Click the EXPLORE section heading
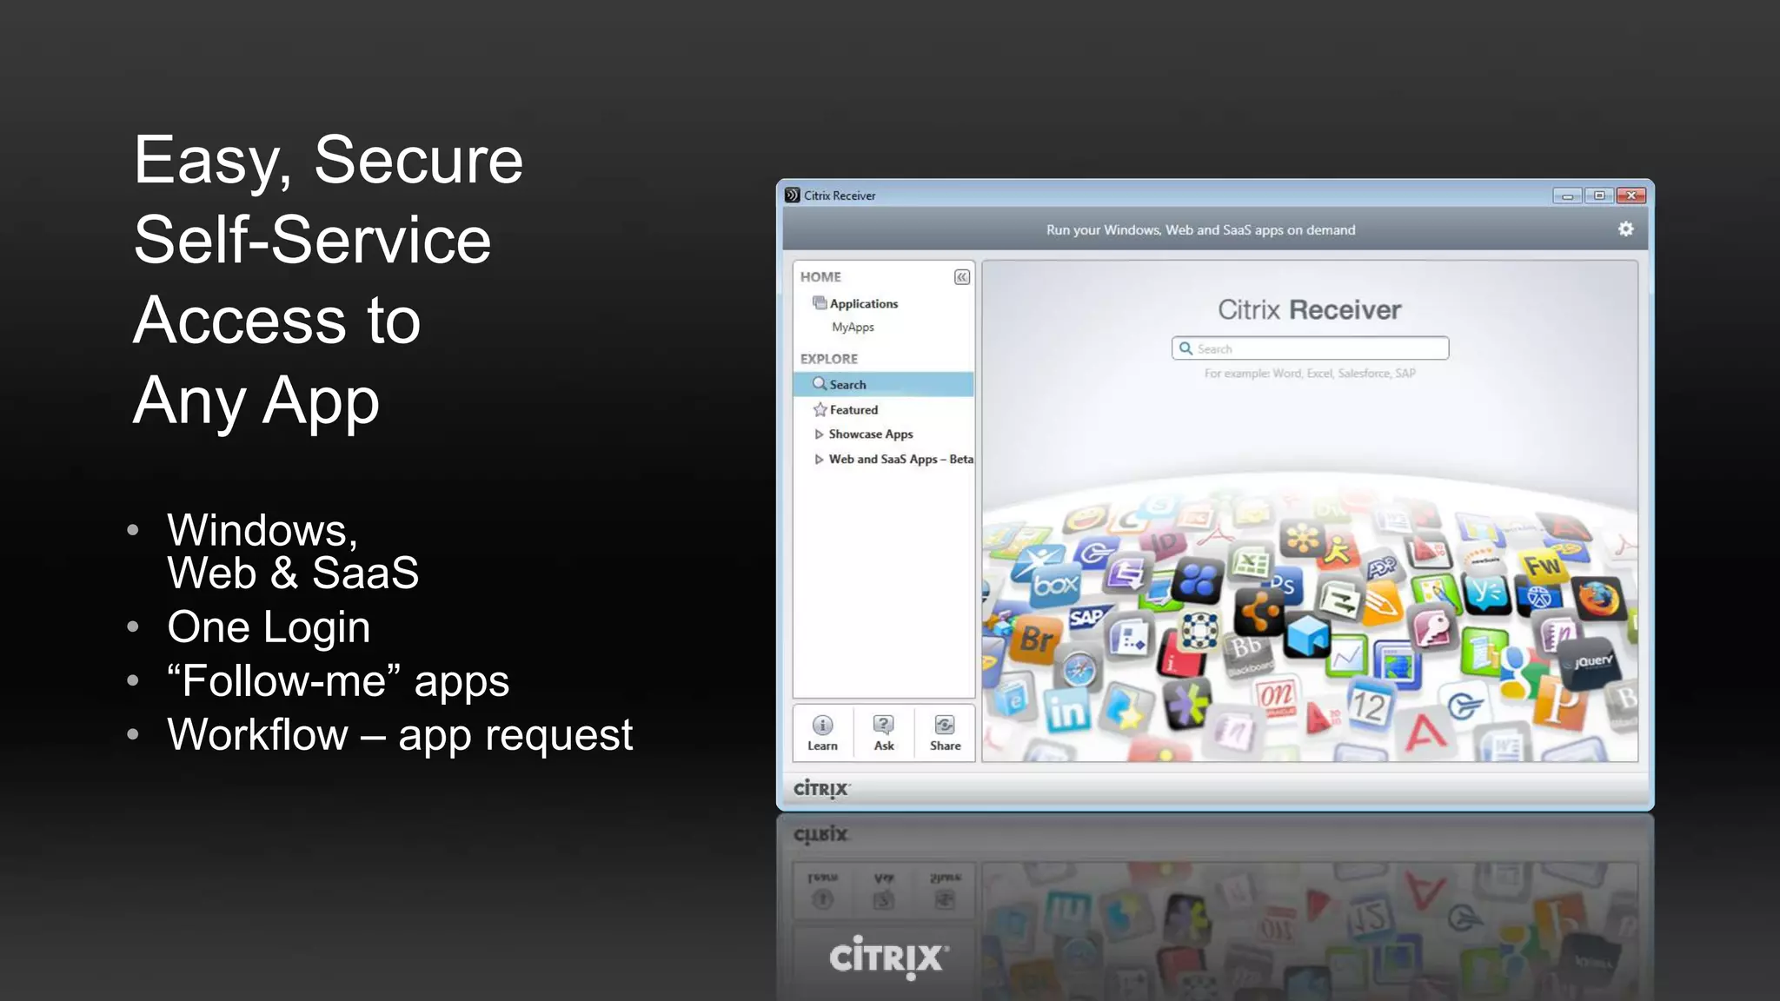This screenshot has width=1780, height=1001. (x=828, y=359)
